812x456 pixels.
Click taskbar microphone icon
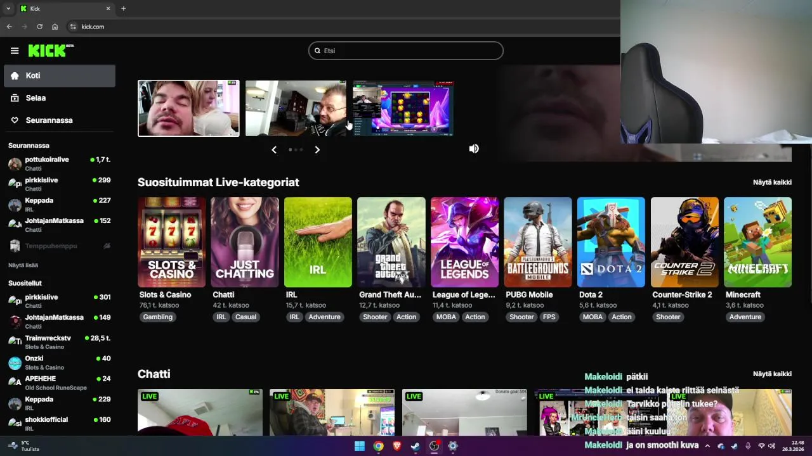[748, 446]
